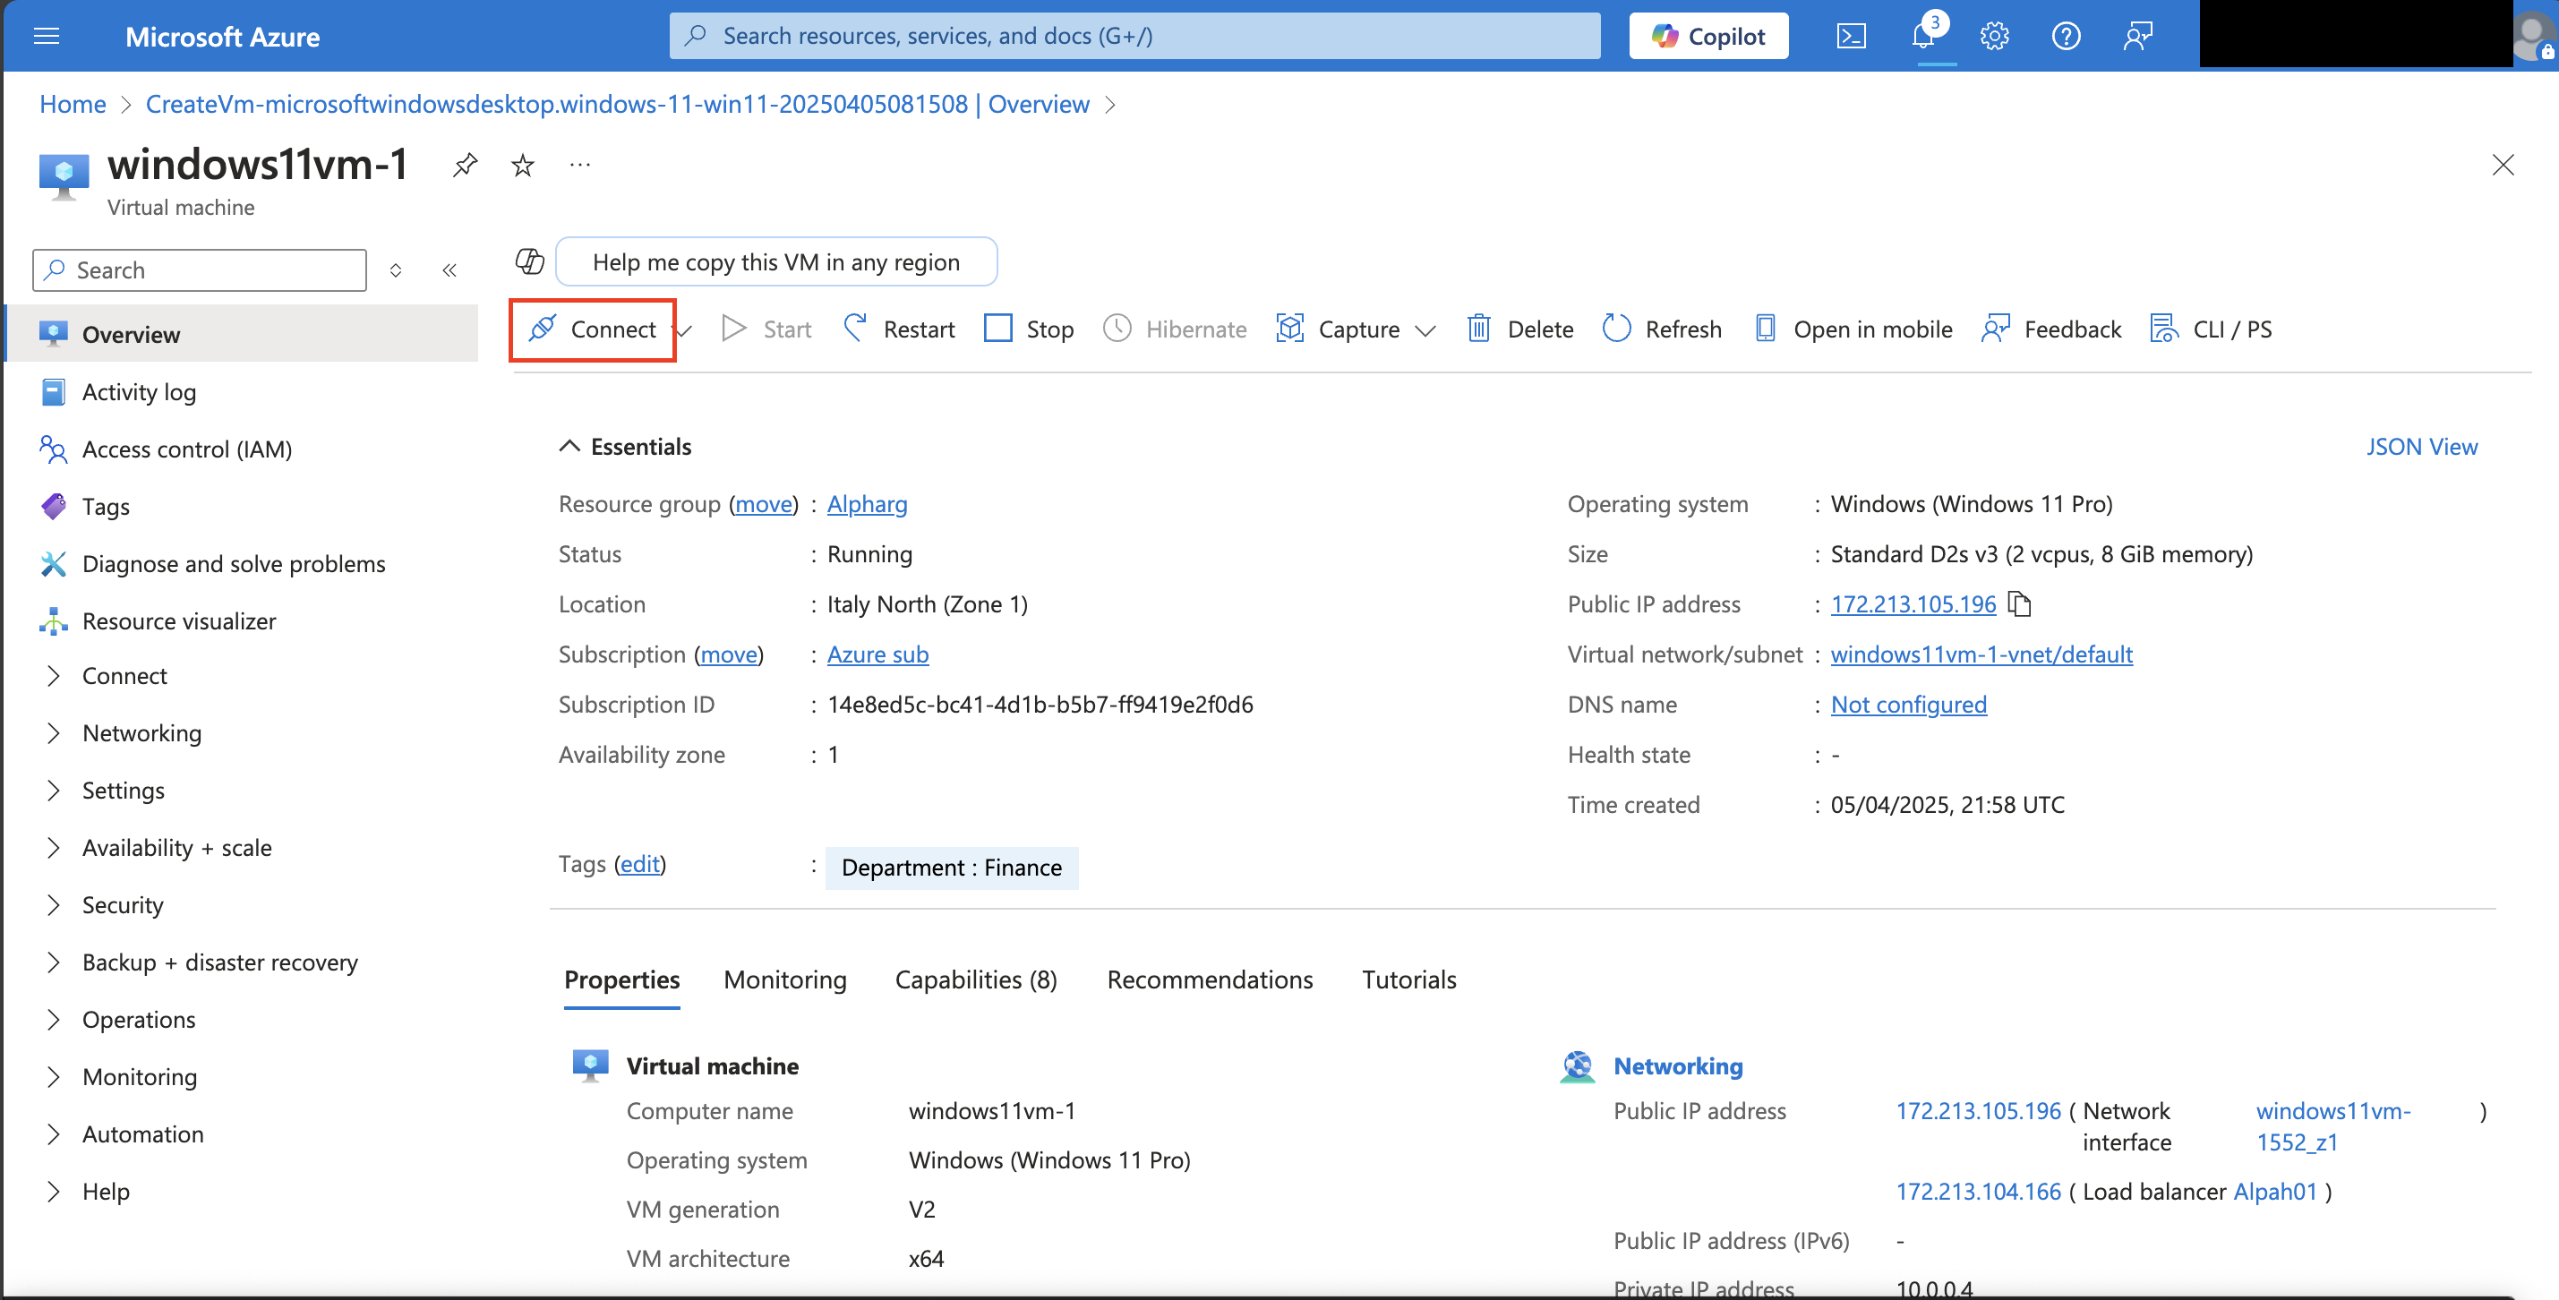Click the top bar feedback icon
The width and height of the screenshot is (2559, 1300).
tap(2136, 37)
